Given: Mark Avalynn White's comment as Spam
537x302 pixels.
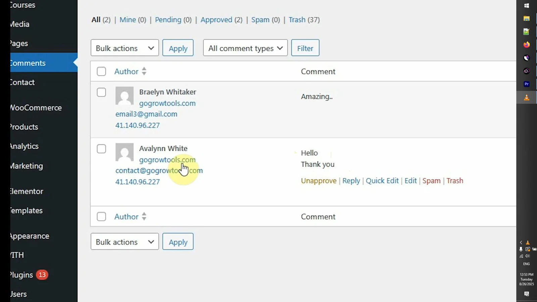Looking at the screenshot, I should pyautogui.click(x=431, y=181).
